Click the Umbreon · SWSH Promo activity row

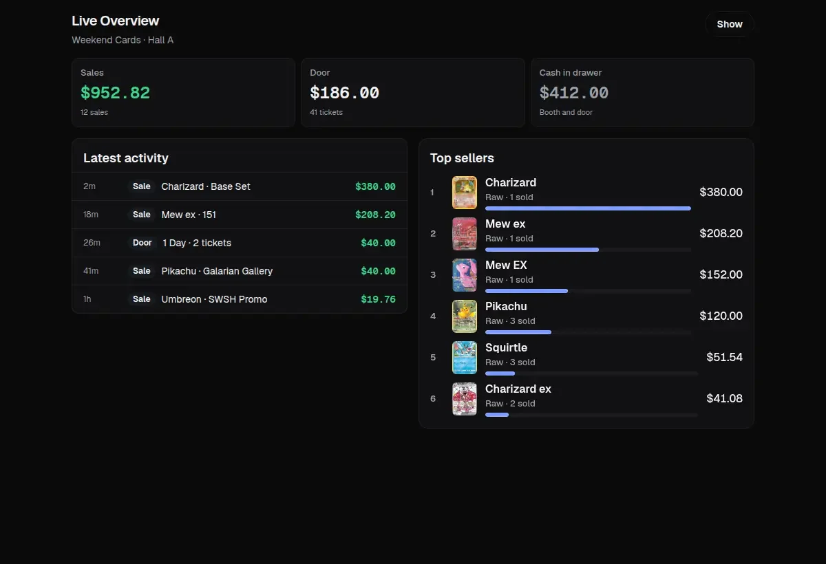point(240,299)
